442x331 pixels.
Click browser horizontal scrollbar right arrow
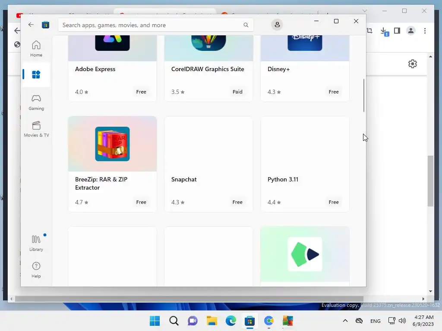(423, 299)
